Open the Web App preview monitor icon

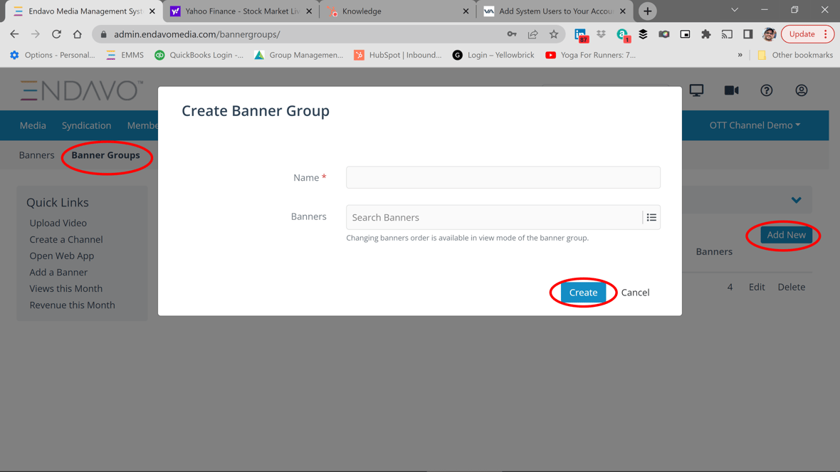click(696, 90)
